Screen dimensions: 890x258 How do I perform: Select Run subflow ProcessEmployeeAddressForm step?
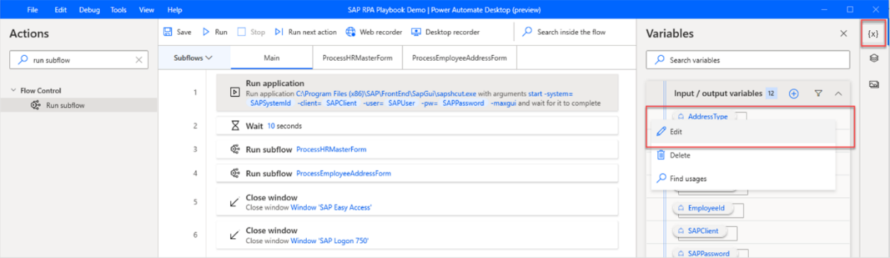tap(417, 173)
